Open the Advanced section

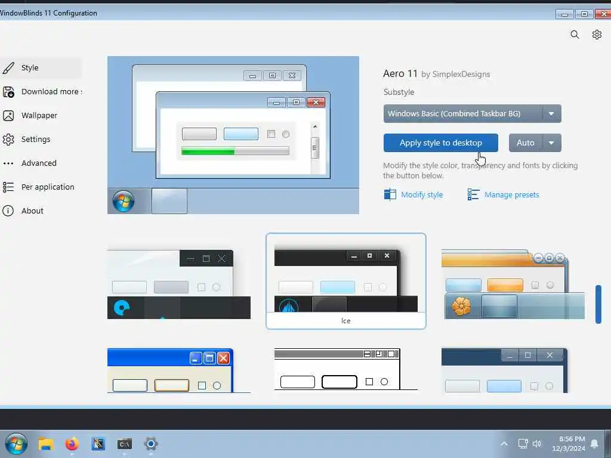[x=41, y=163]
